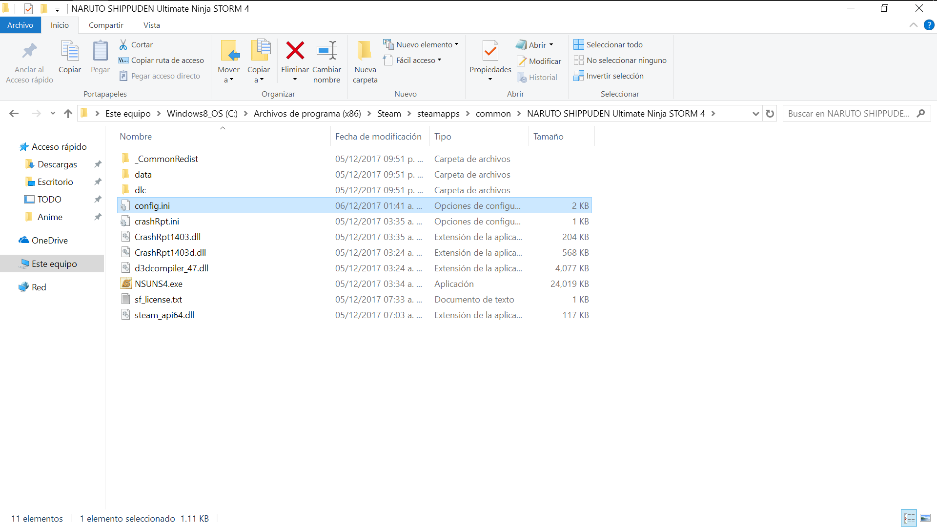Open Historial file history
Viewport: 937px width, 527px height.
537,77
